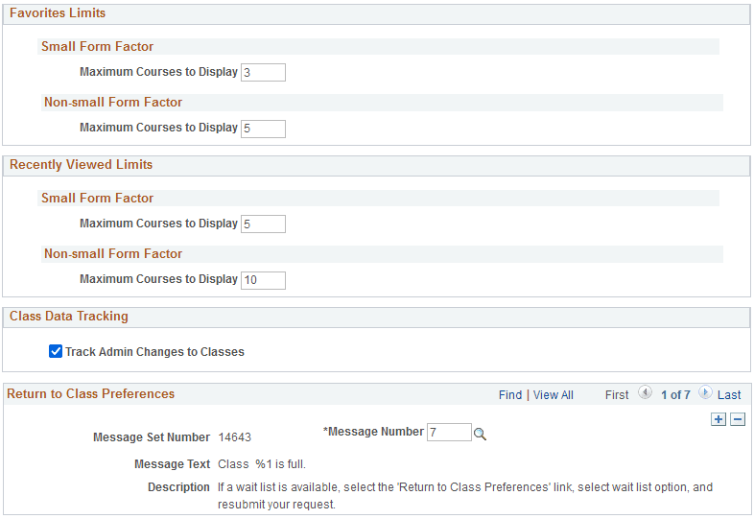Image resolution: width=754 pixels, height=519 pixels.
Task: Click the Favorites Limits section header
Action: coord(58,13)
